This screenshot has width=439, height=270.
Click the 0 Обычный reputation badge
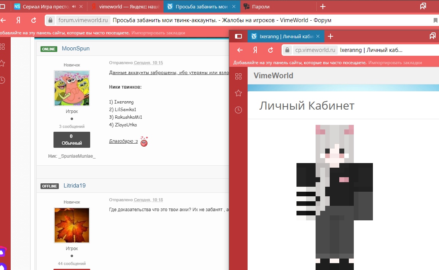coord(72,140)
